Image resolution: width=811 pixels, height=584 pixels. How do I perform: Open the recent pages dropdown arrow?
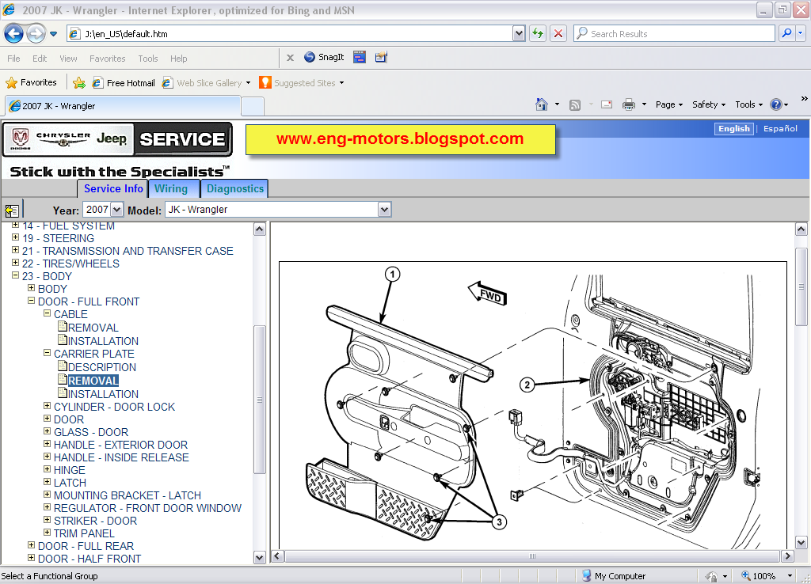(x=53, y=34)
